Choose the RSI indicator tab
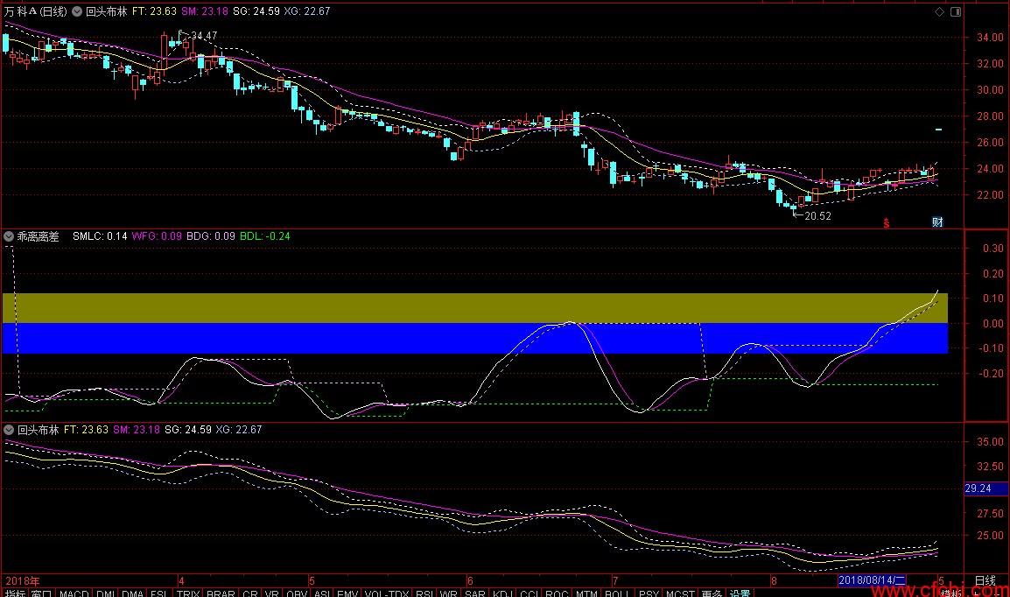The height and width of the screenshot is (597, 1010). (x=424, y=593)
